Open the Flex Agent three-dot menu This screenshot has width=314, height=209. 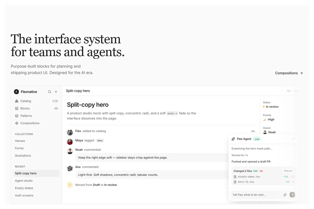pos(293,139)
